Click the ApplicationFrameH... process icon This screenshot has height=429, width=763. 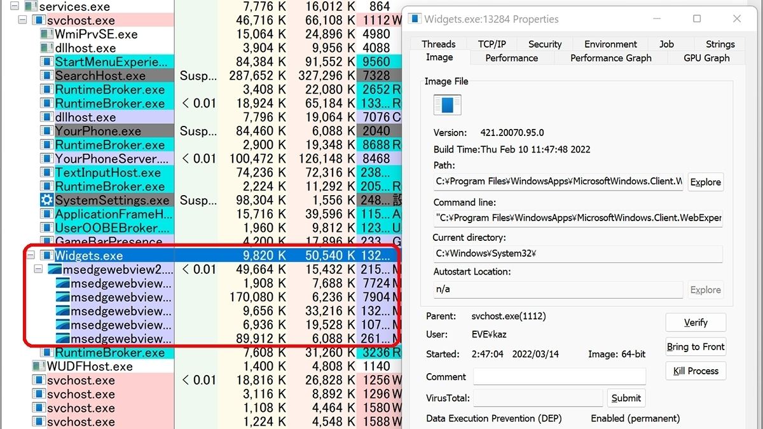click(46, 214)
